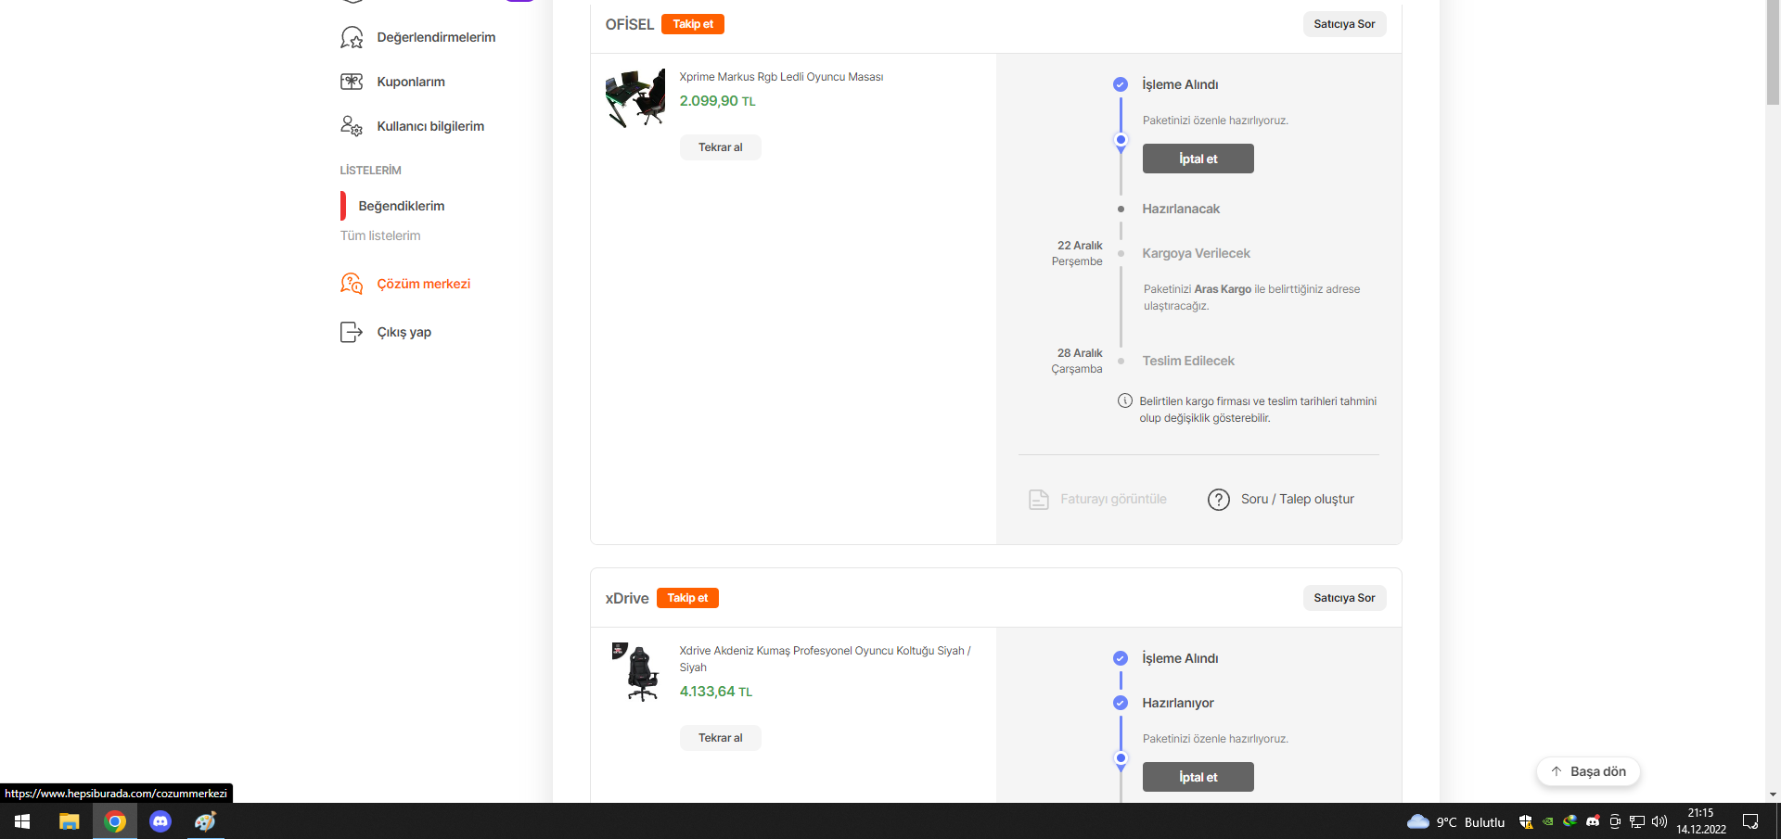Click the 4.133,64 TL price
Image resolution: width=1781 pixels, height=839 pixels.
715,692
